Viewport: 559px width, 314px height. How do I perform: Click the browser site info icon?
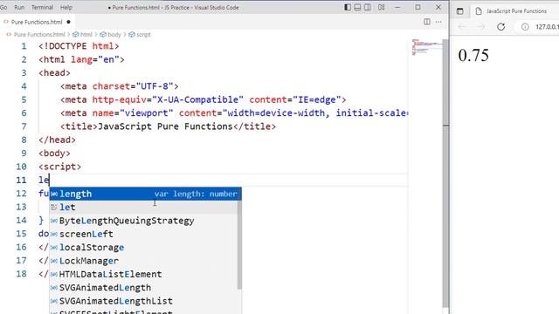click(x=525, y=27)
